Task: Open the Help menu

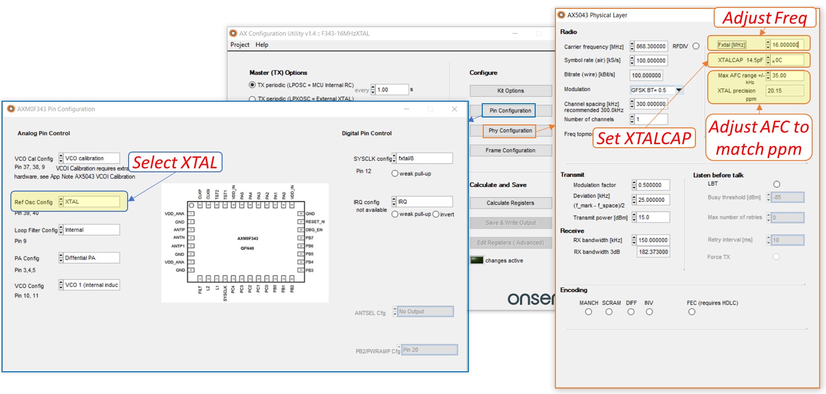Action: (262, 44)
